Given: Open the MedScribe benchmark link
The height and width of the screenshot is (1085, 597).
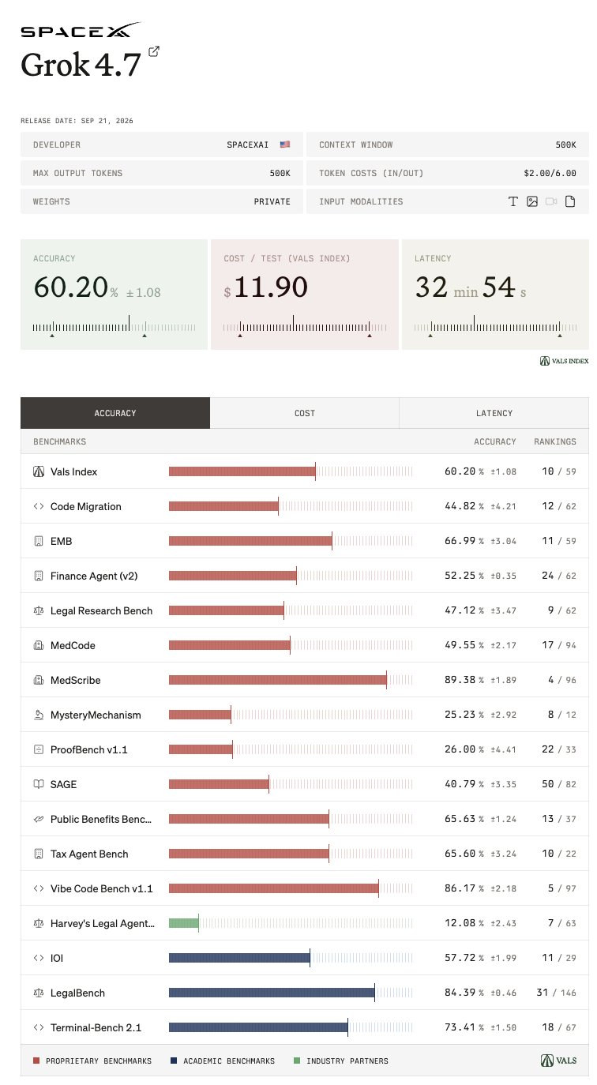Looking at the screenshot, I should tap(76, 680).
